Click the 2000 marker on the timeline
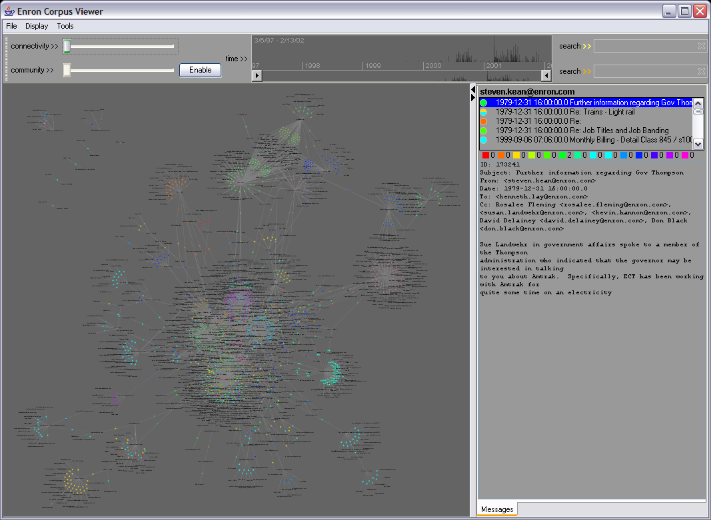Image resolution: width=711 pixels, height=520 pixels. click(x=433, y=66)
